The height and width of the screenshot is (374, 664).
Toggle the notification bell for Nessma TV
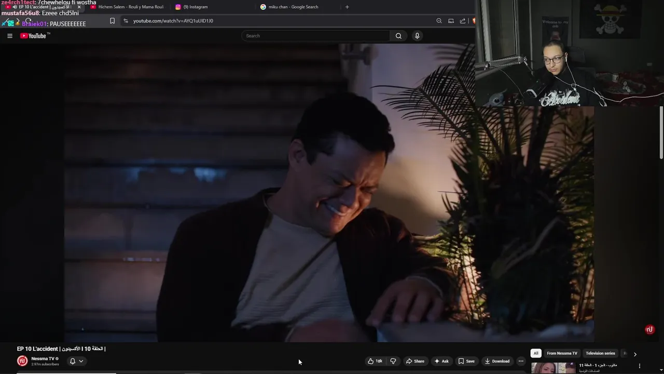tap(73, 361)
